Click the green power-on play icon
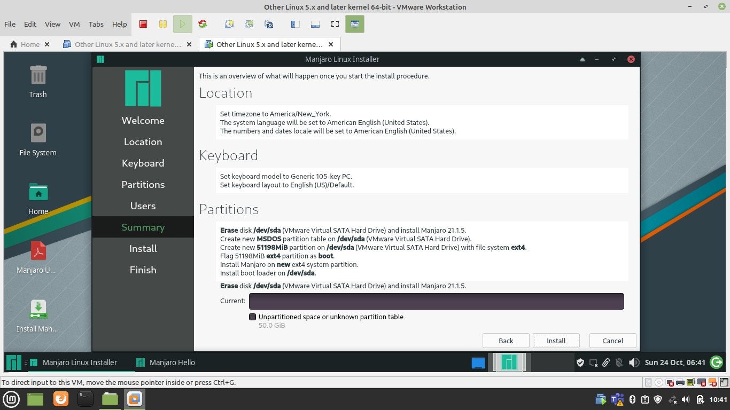 point(183,24)
